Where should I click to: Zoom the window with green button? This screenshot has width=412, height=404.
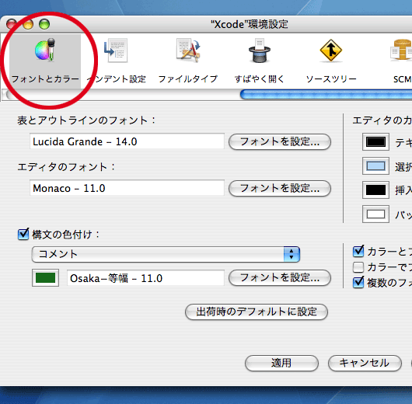click(44, 24)
